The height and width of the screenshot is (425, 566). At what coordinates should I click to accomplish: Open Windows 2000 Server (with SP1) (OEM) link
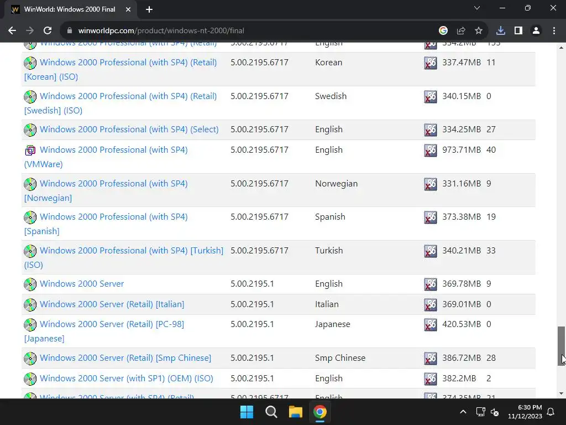[x=127, y=379]
